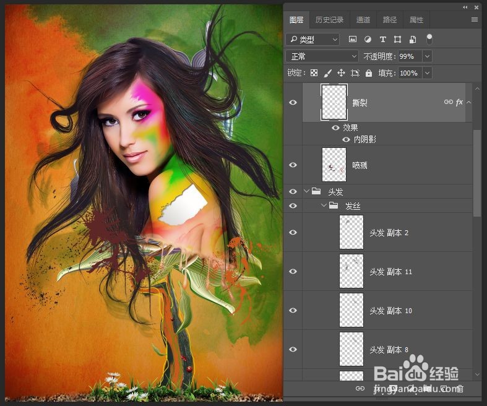Lock transparent pixels icon
This screenshot has height=406, width=487.
click(314, 73)
